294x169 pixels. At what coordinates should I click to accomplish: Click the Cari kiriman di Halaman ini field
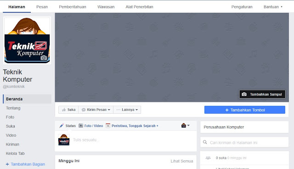click(244, 142)
